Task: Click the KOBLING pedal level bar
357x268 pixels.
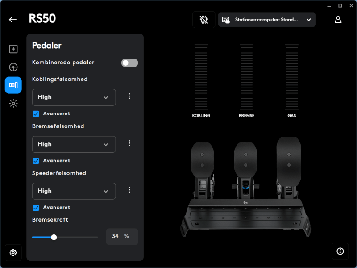Action: [201, 77]
